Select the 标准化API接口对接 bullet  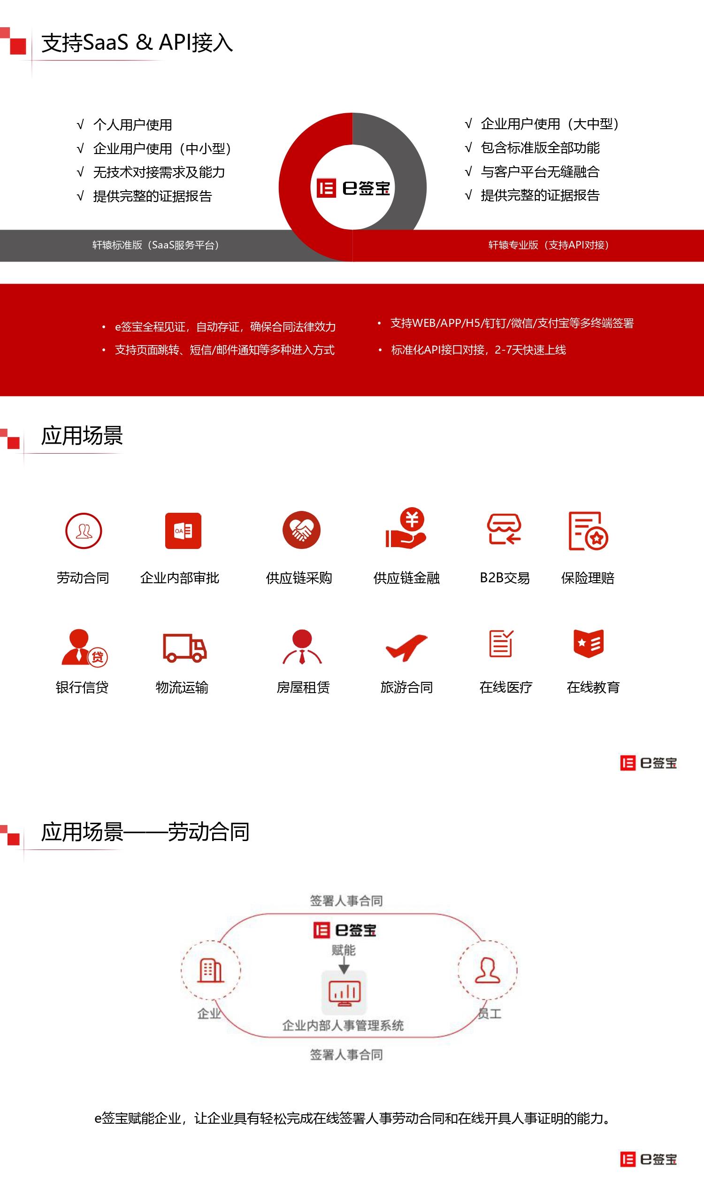pyautogui.click(x=478, y=350)
